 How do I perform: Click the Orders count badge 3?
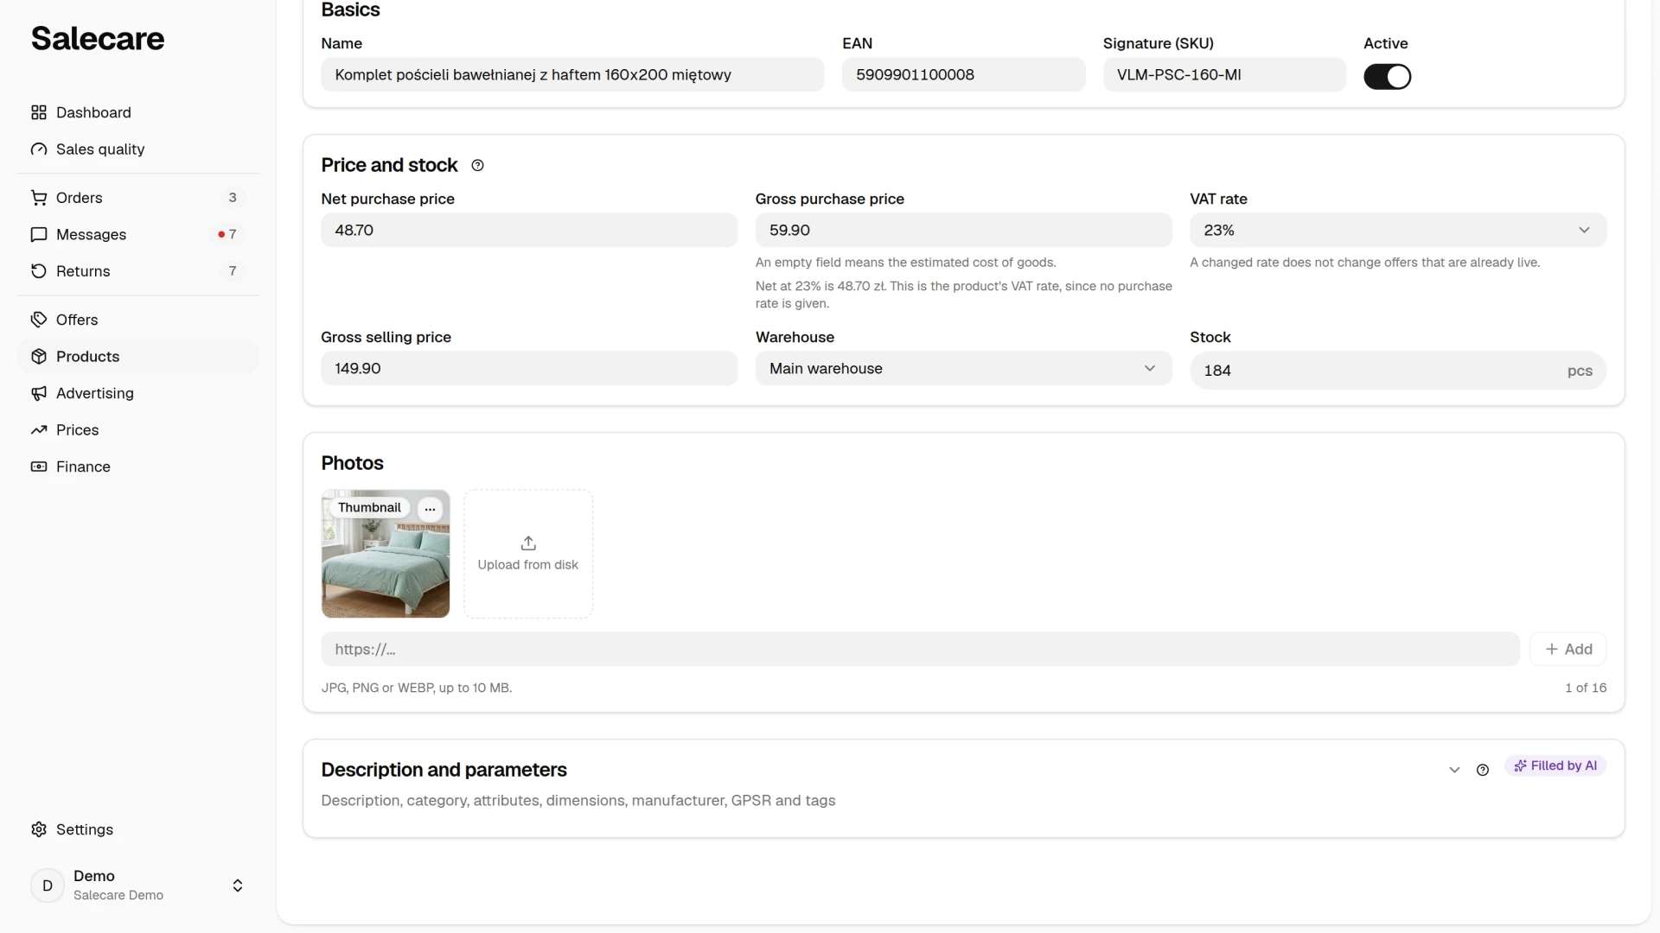click(x=233, y=198)
